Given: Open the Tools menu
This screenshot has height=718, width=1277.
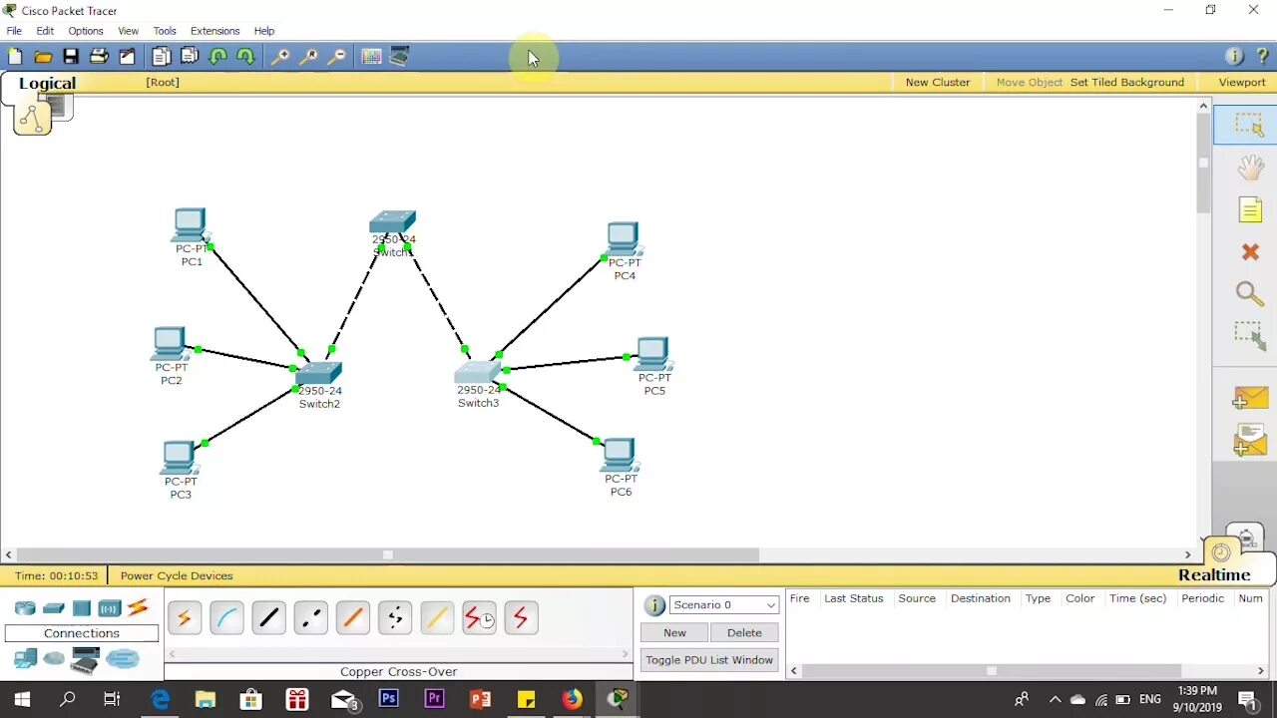Looking at the screenshot, I should point(165,31).
